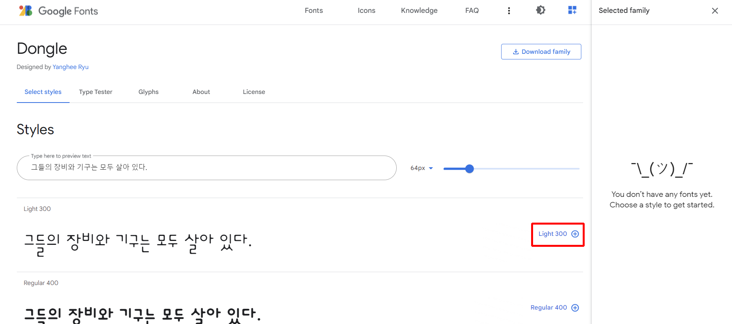
Task: Open designer Yanghee Ryu link
Action: (x=70, y=67)
